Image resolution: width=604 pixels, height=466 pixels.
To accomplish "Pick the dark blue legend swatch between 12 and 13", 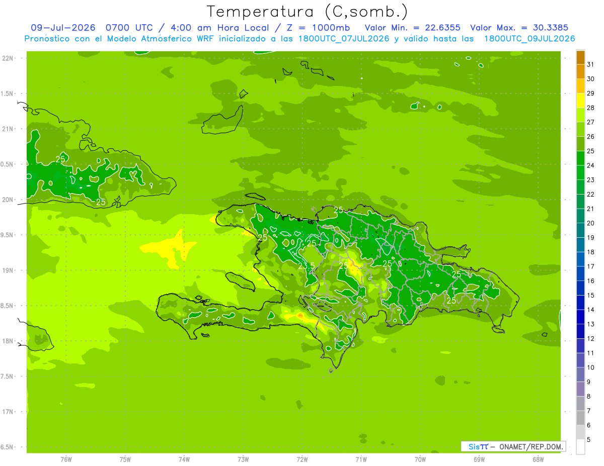I will click(x=580, y=331).
